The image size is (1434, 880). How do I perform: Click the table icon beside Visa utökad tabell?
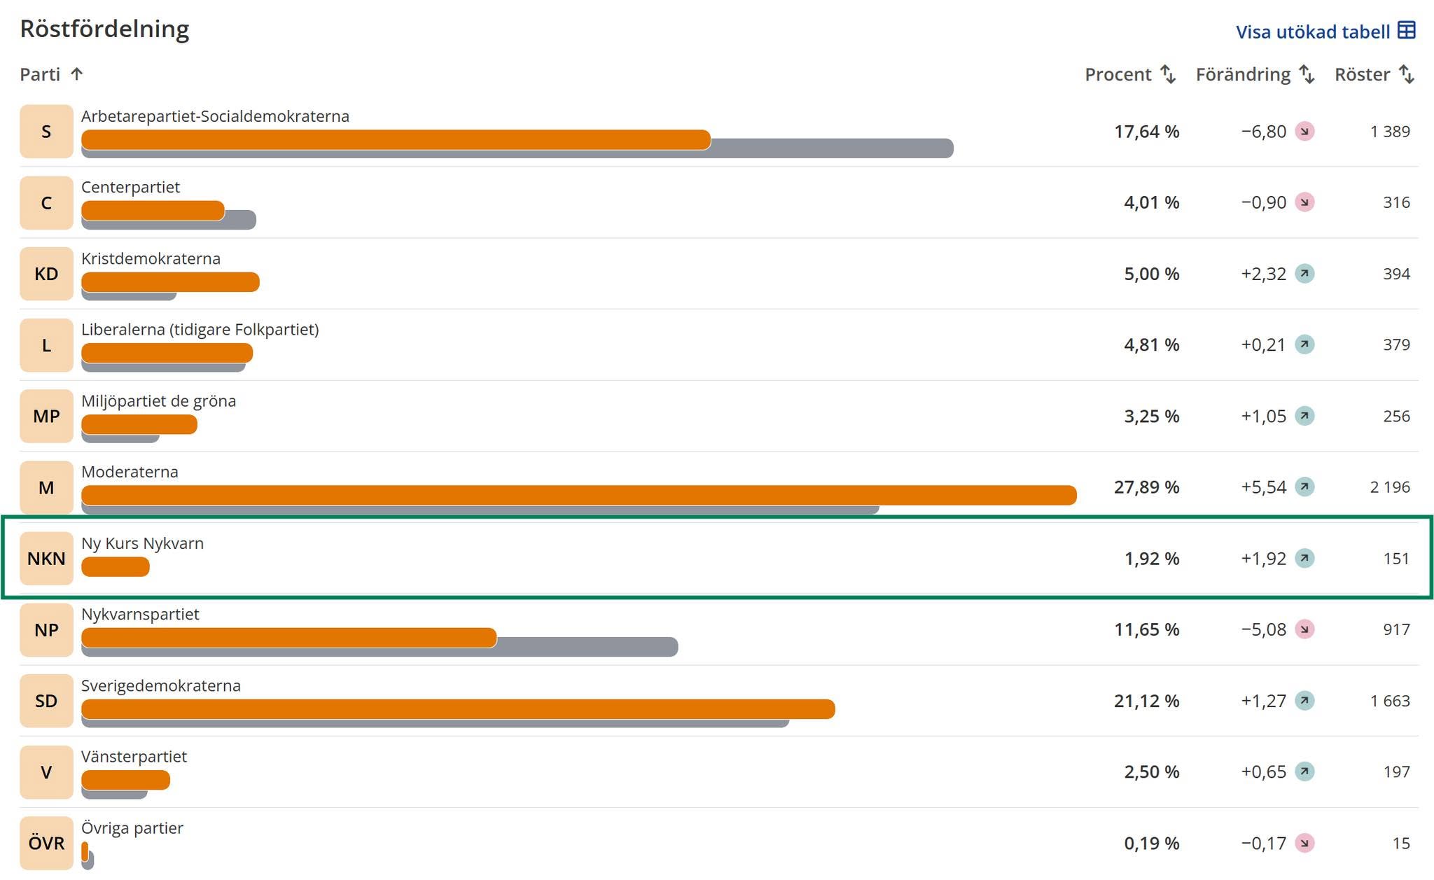click(x=1406, y=31)
